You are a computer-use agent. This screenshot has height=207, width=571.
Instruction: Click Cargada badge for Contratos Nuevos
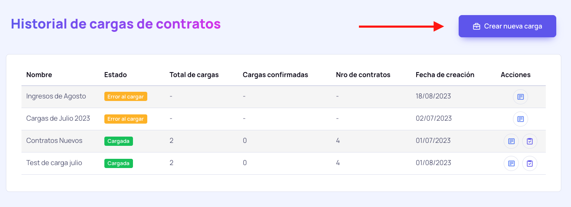click(119, 141)
